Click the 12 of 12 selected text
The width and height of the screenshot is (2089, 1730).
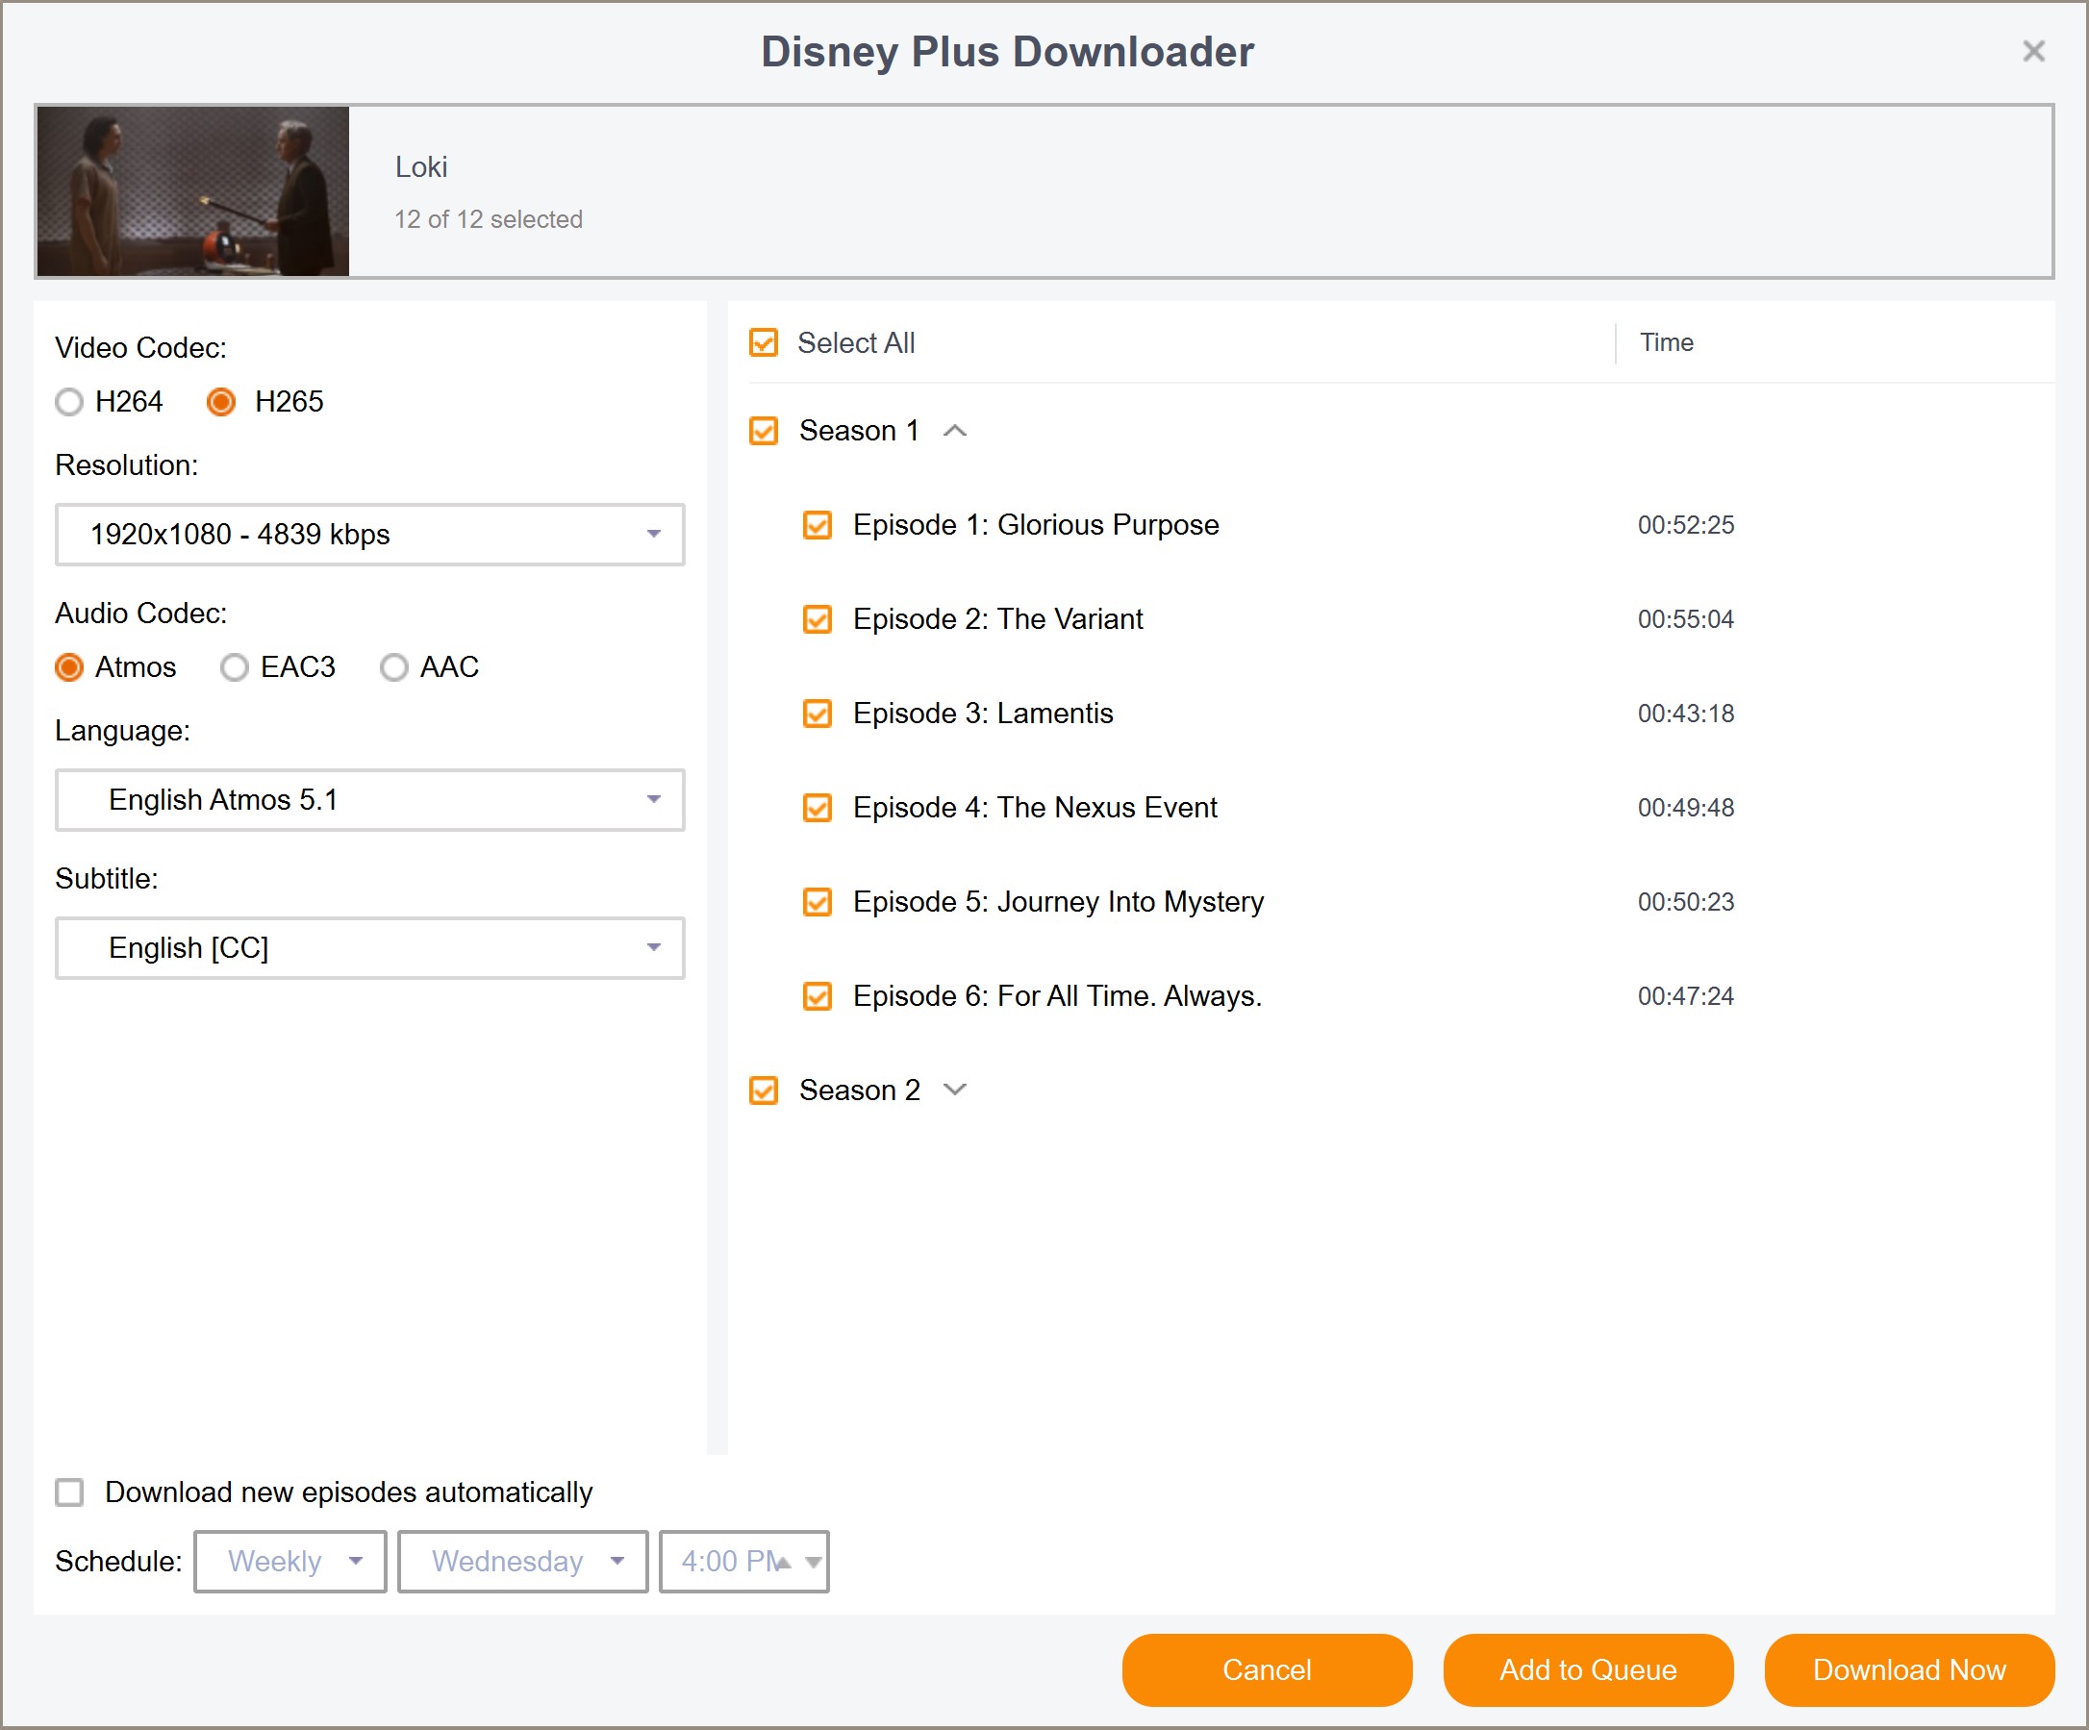489,219
